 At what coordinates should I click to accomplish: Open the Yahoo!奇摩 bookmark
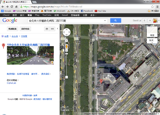[20, 11]
